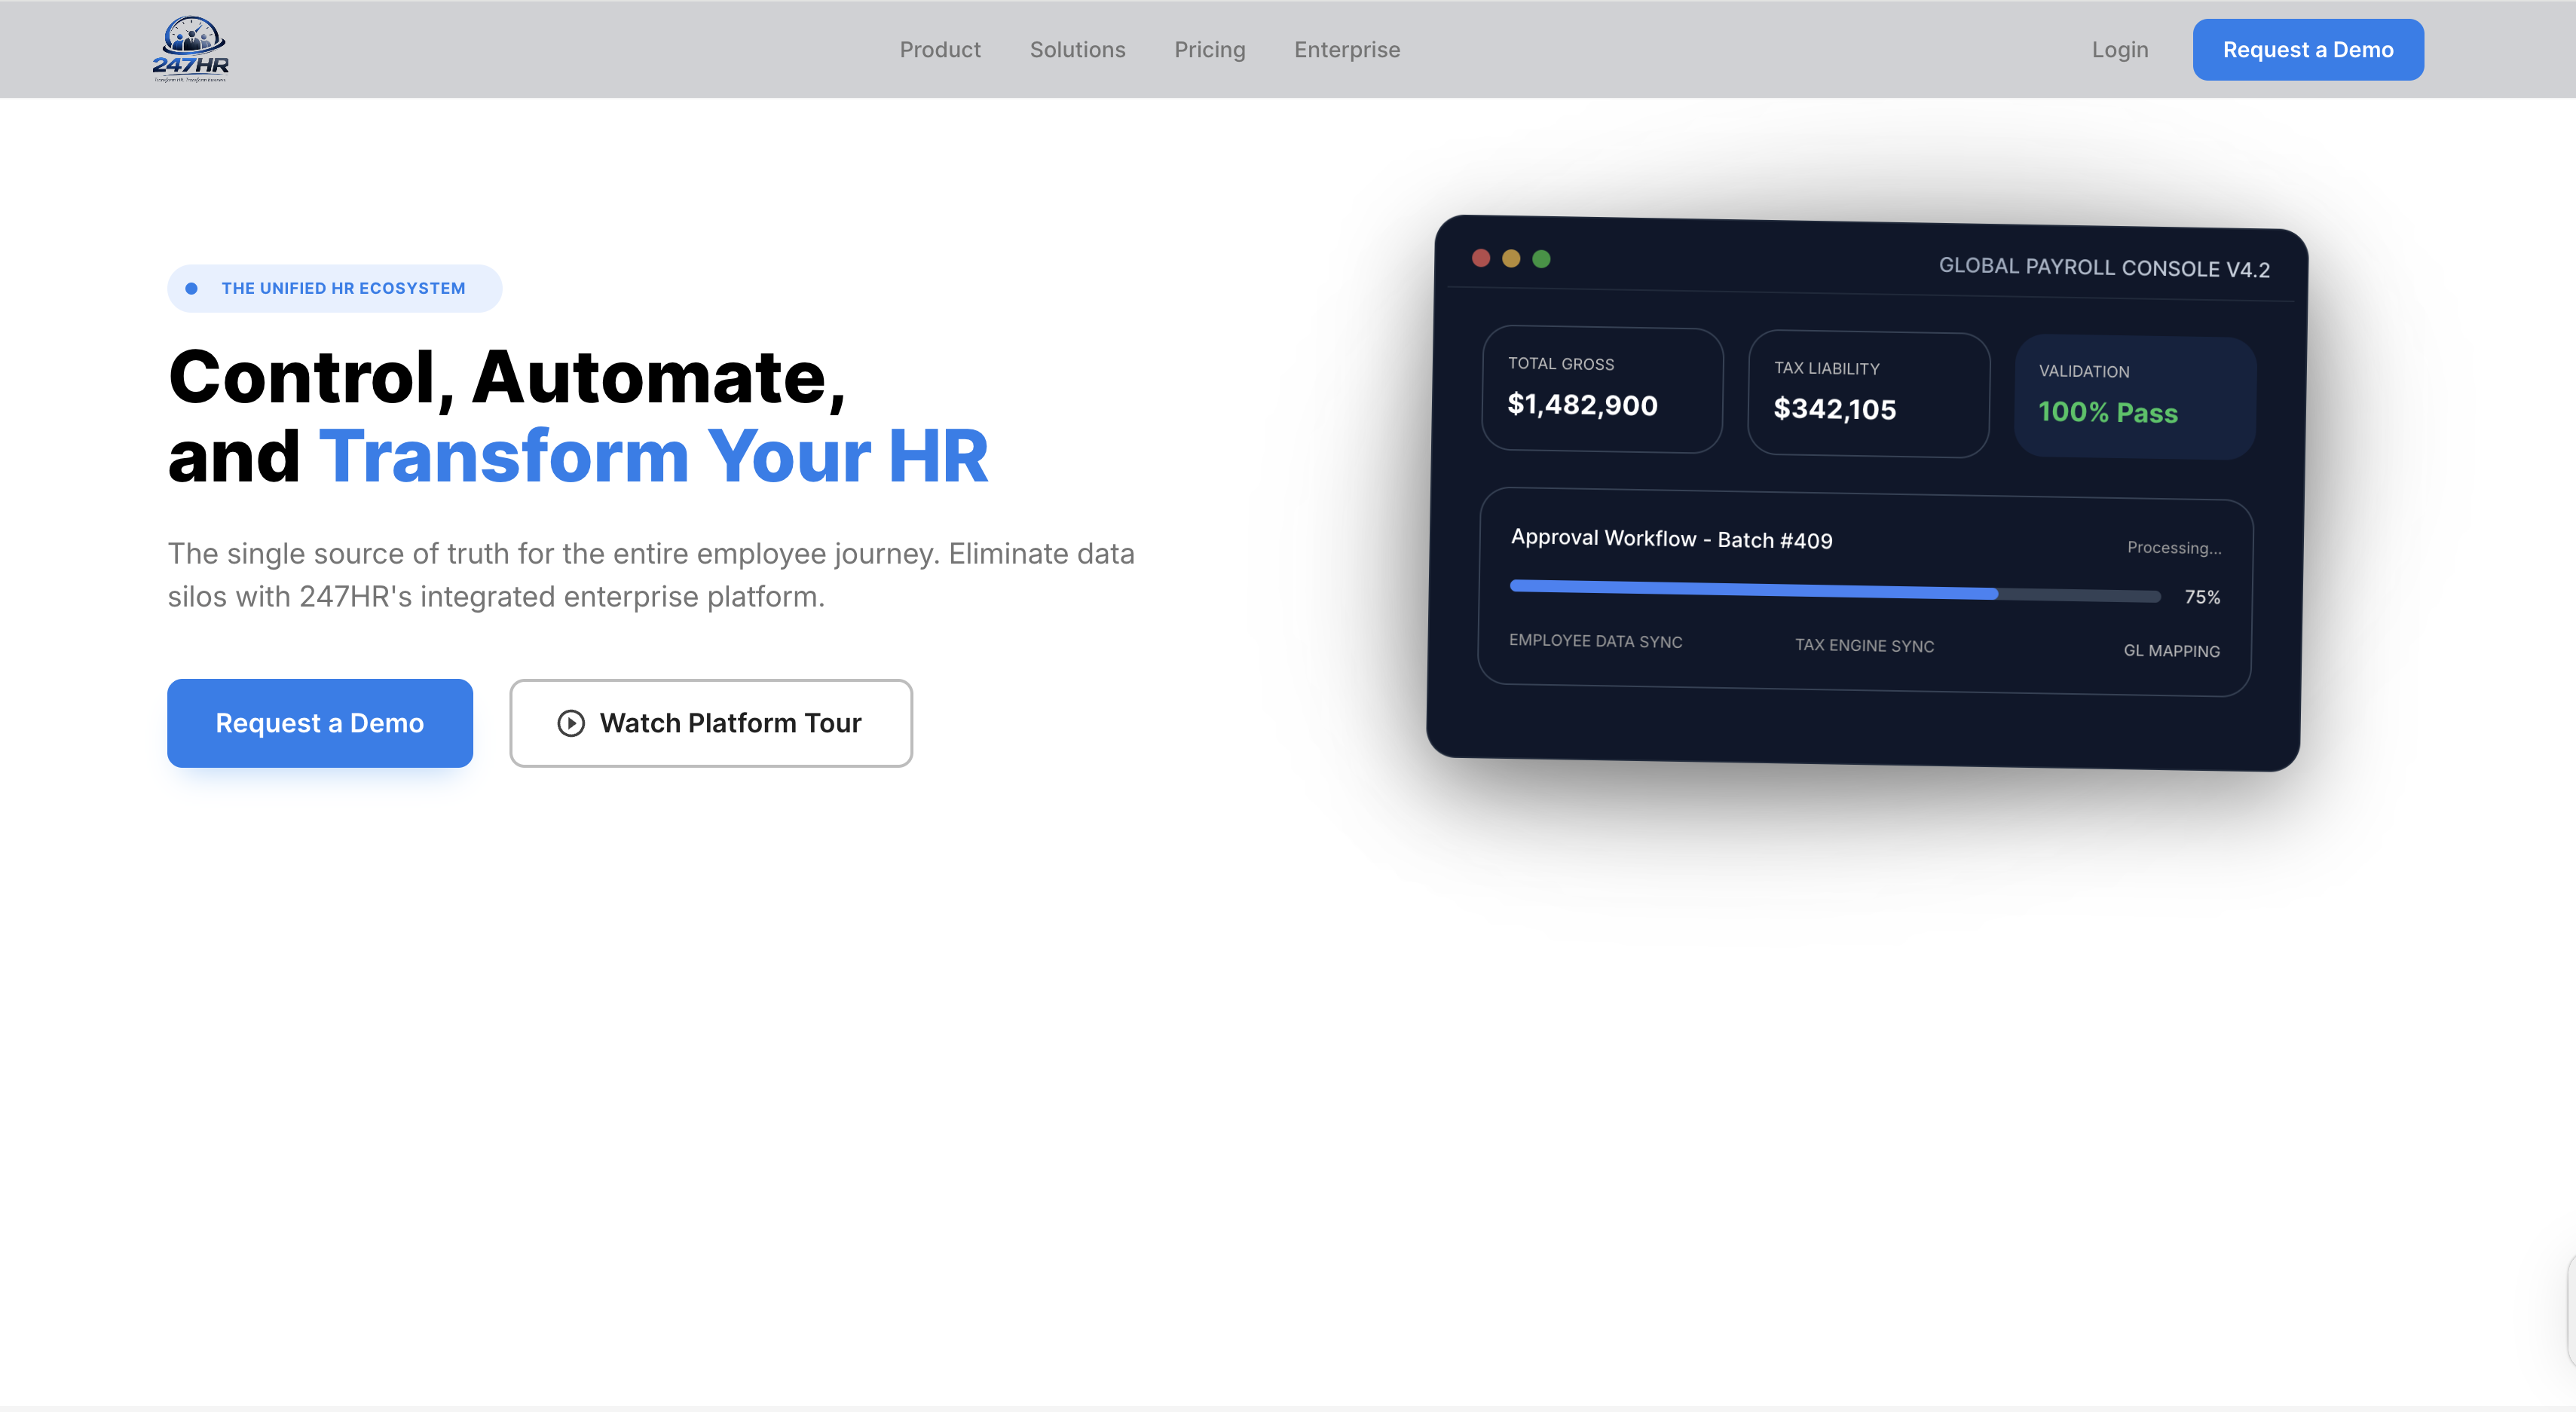Image resolution: width=2576 pixels, height=1412 pixels.
Task: Click the $342,105 tax liability value
Action: [1834, 408]
